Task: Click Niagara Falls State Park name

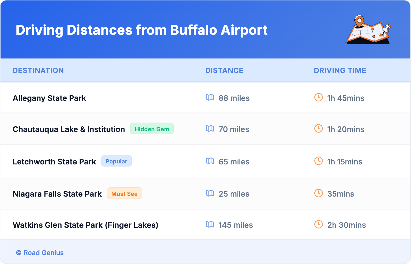Action: [57, 194]
